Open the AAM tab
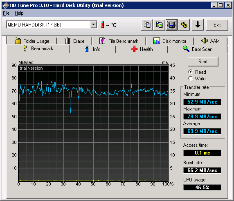The image size is (234, 201). [x=210, y=41]
